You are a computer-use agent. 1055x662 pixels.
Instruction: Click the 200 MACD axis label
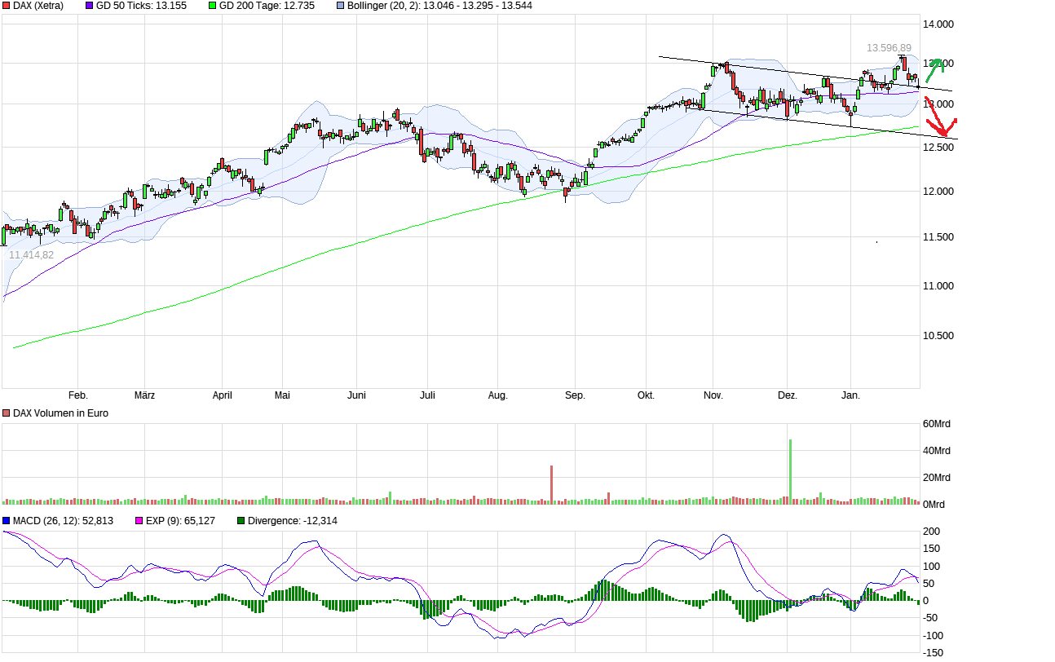[931, 532]
